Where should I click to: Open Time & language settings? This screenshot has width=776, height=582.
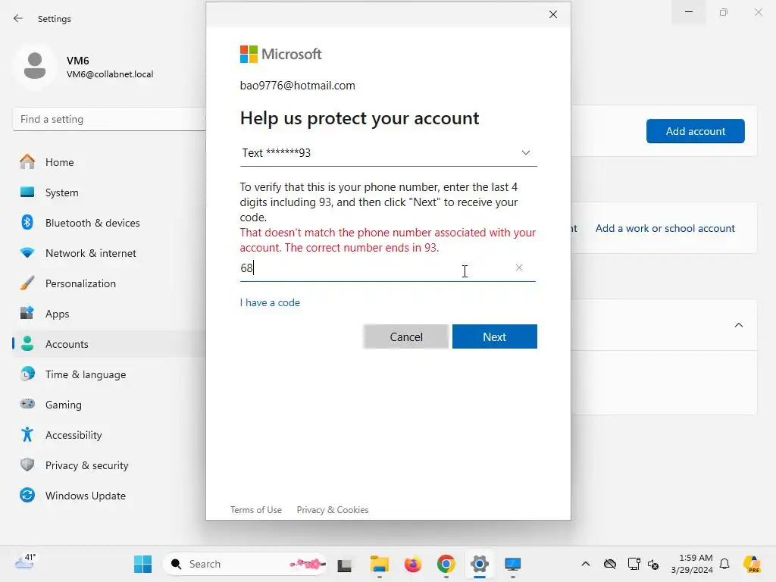[x=109, y=374]
